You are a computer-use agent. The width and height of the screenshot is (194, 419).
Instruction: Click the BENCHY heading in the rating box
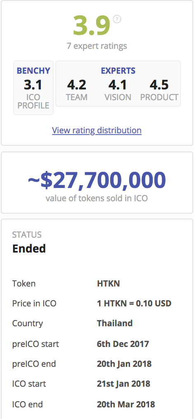point(33,71)
